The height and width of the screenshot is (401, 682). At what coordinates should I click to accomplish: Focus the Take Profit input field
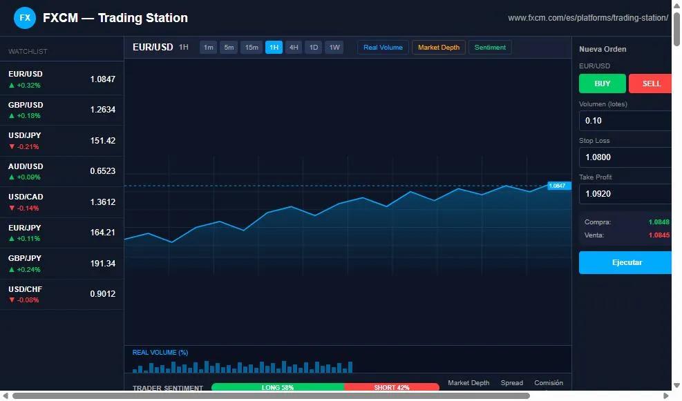(626, 193)
